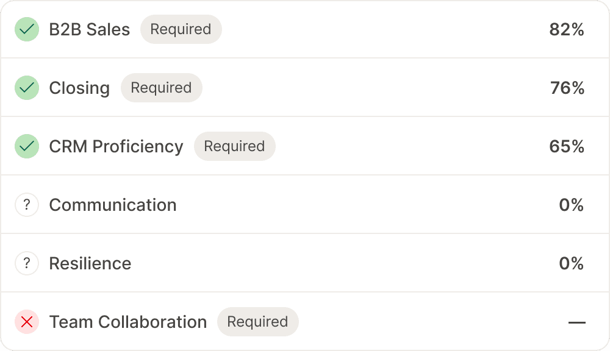Viewport: 610px width, 351px height.
Task: Open the Resilience skill row
Action: pyautogui.click(x=305, y=263)
